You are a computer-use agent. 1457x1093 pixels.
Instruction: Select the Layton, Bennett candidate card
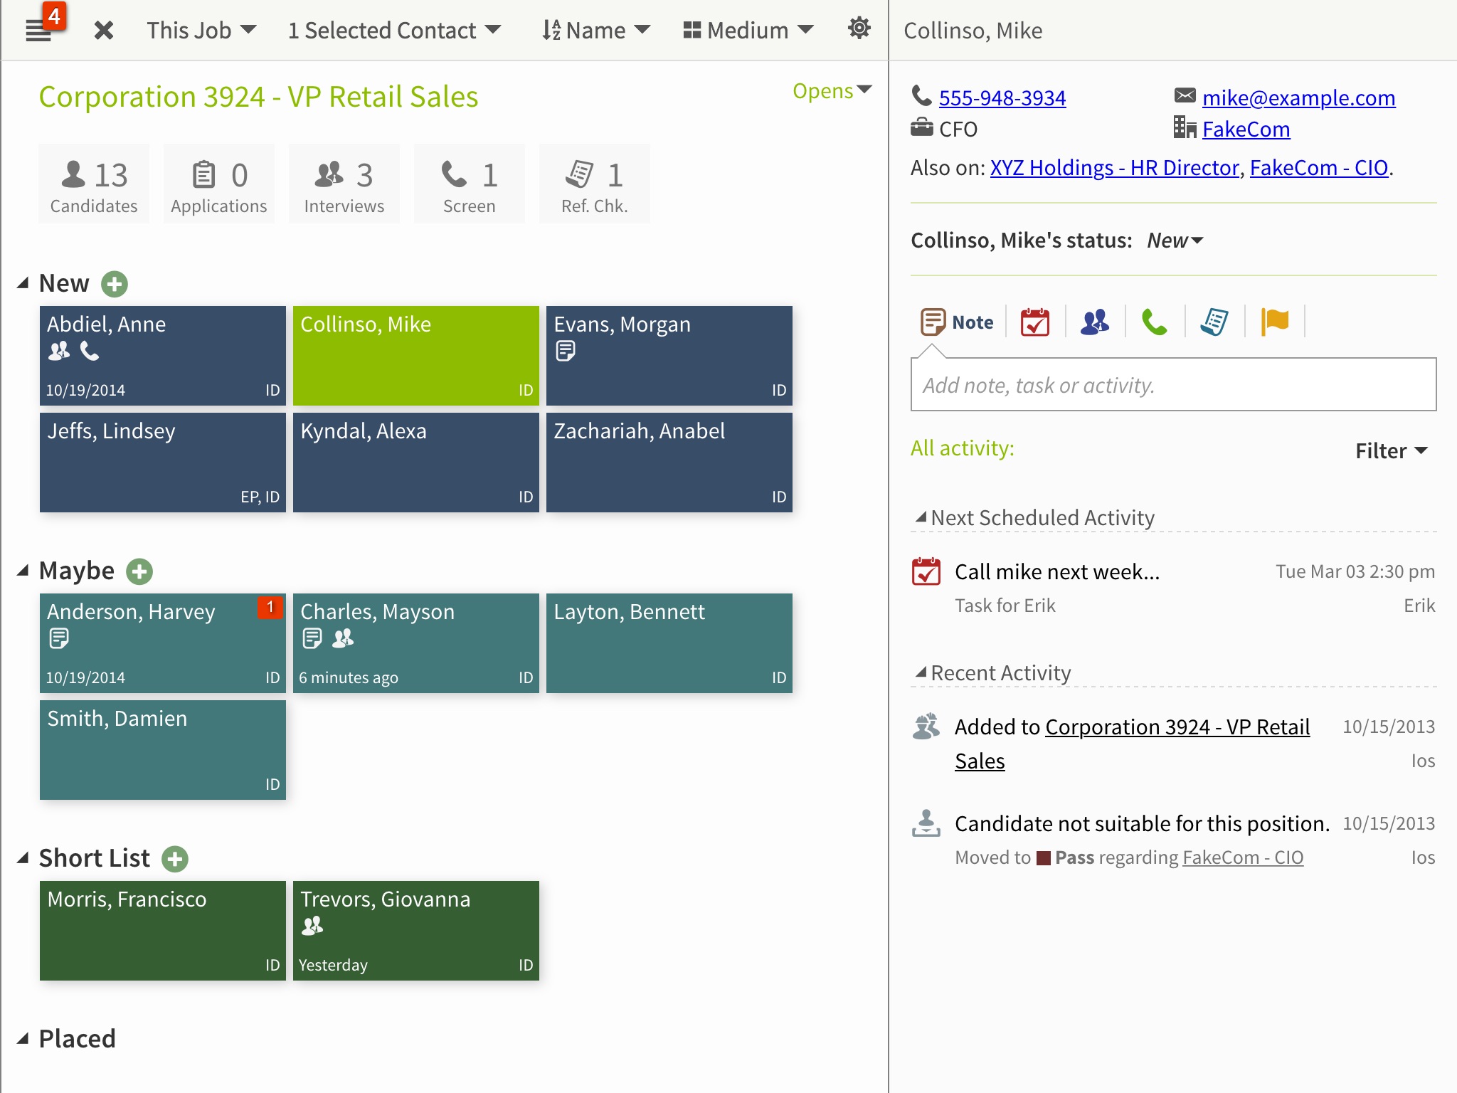click(669, 643)
